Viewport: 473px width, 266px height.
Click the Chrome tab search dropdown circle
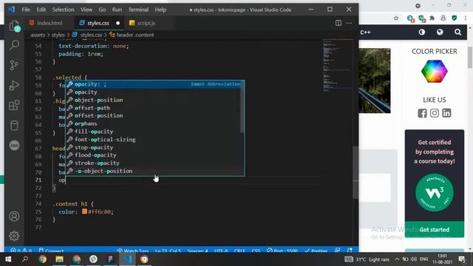pyautogui.click(x=418, y=6)
